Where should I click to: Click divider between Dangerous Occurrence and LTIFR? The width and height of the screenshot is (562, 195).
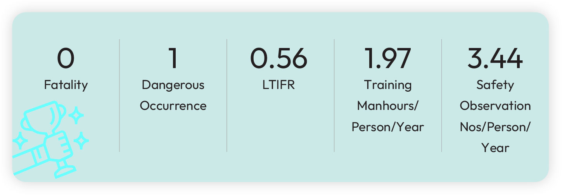tap(227, 95)
